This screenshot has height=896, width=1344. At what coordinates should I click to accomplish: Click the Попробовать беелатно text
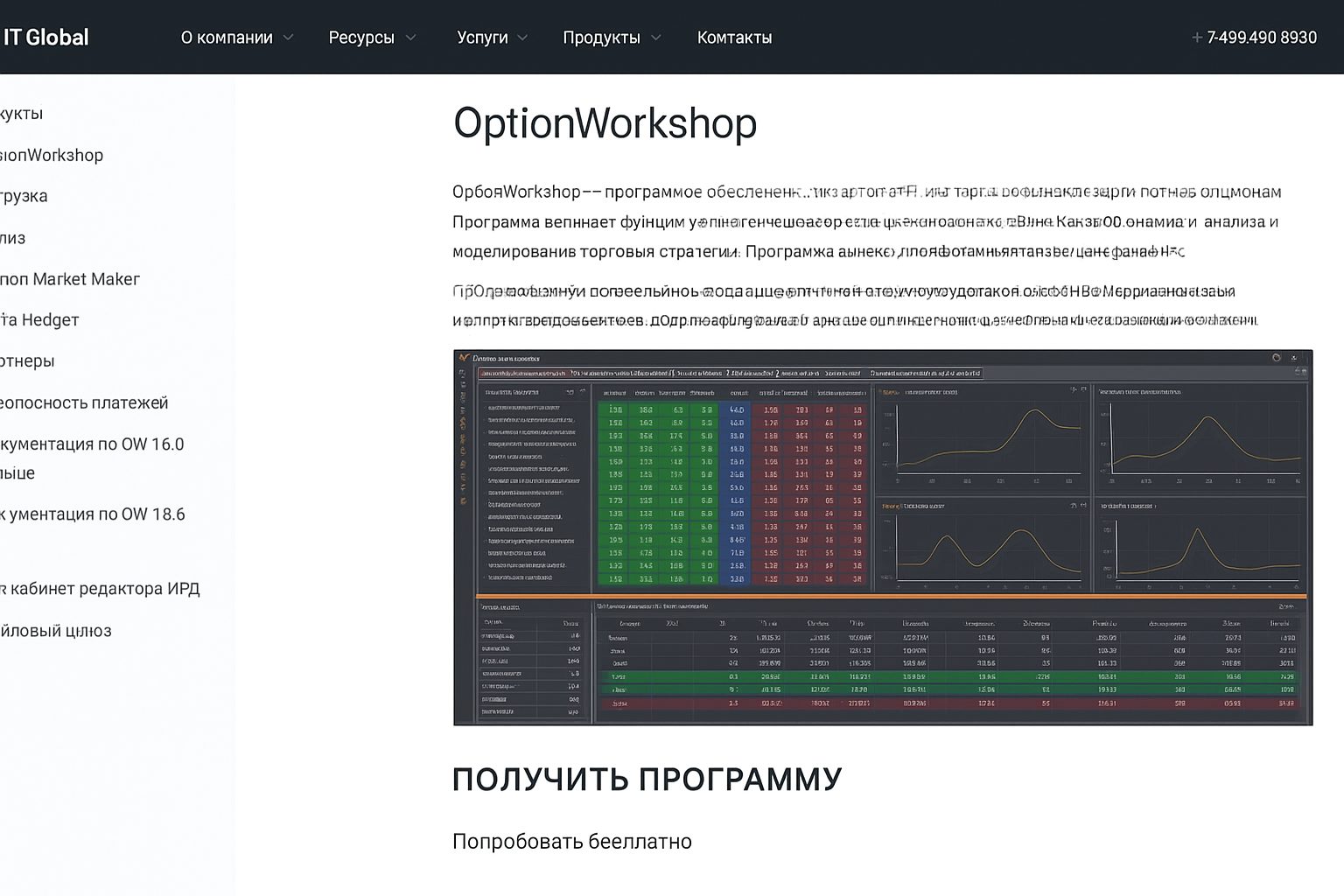point(572,842)
